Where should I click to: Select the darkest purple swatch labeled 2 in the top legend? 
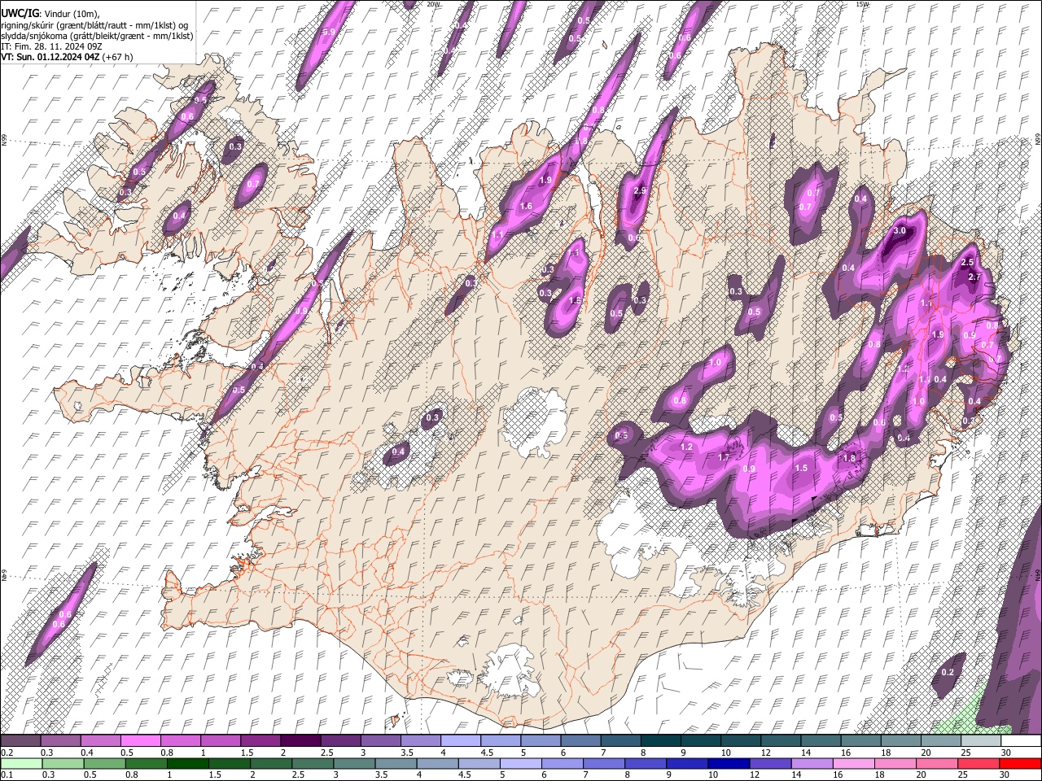pos(300,741)
